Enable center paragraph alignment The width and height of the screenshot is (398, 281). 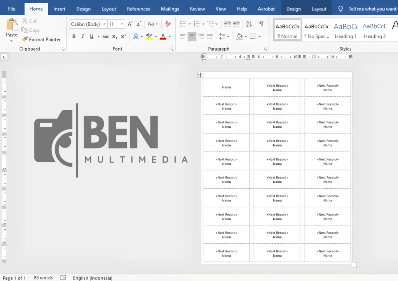(192, 36)
